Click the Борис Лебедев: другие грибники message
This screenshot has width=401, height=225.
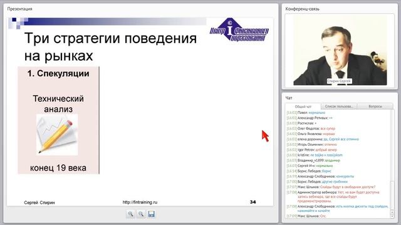pyautogui.click(x=318, y=182)
